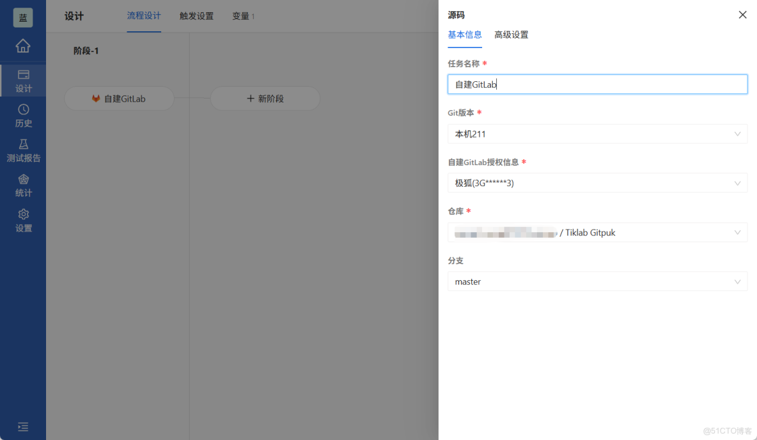This screenshot has height=440, width=757.
Task: Click inside the 任务名称 input field
Action: [597, 84]
